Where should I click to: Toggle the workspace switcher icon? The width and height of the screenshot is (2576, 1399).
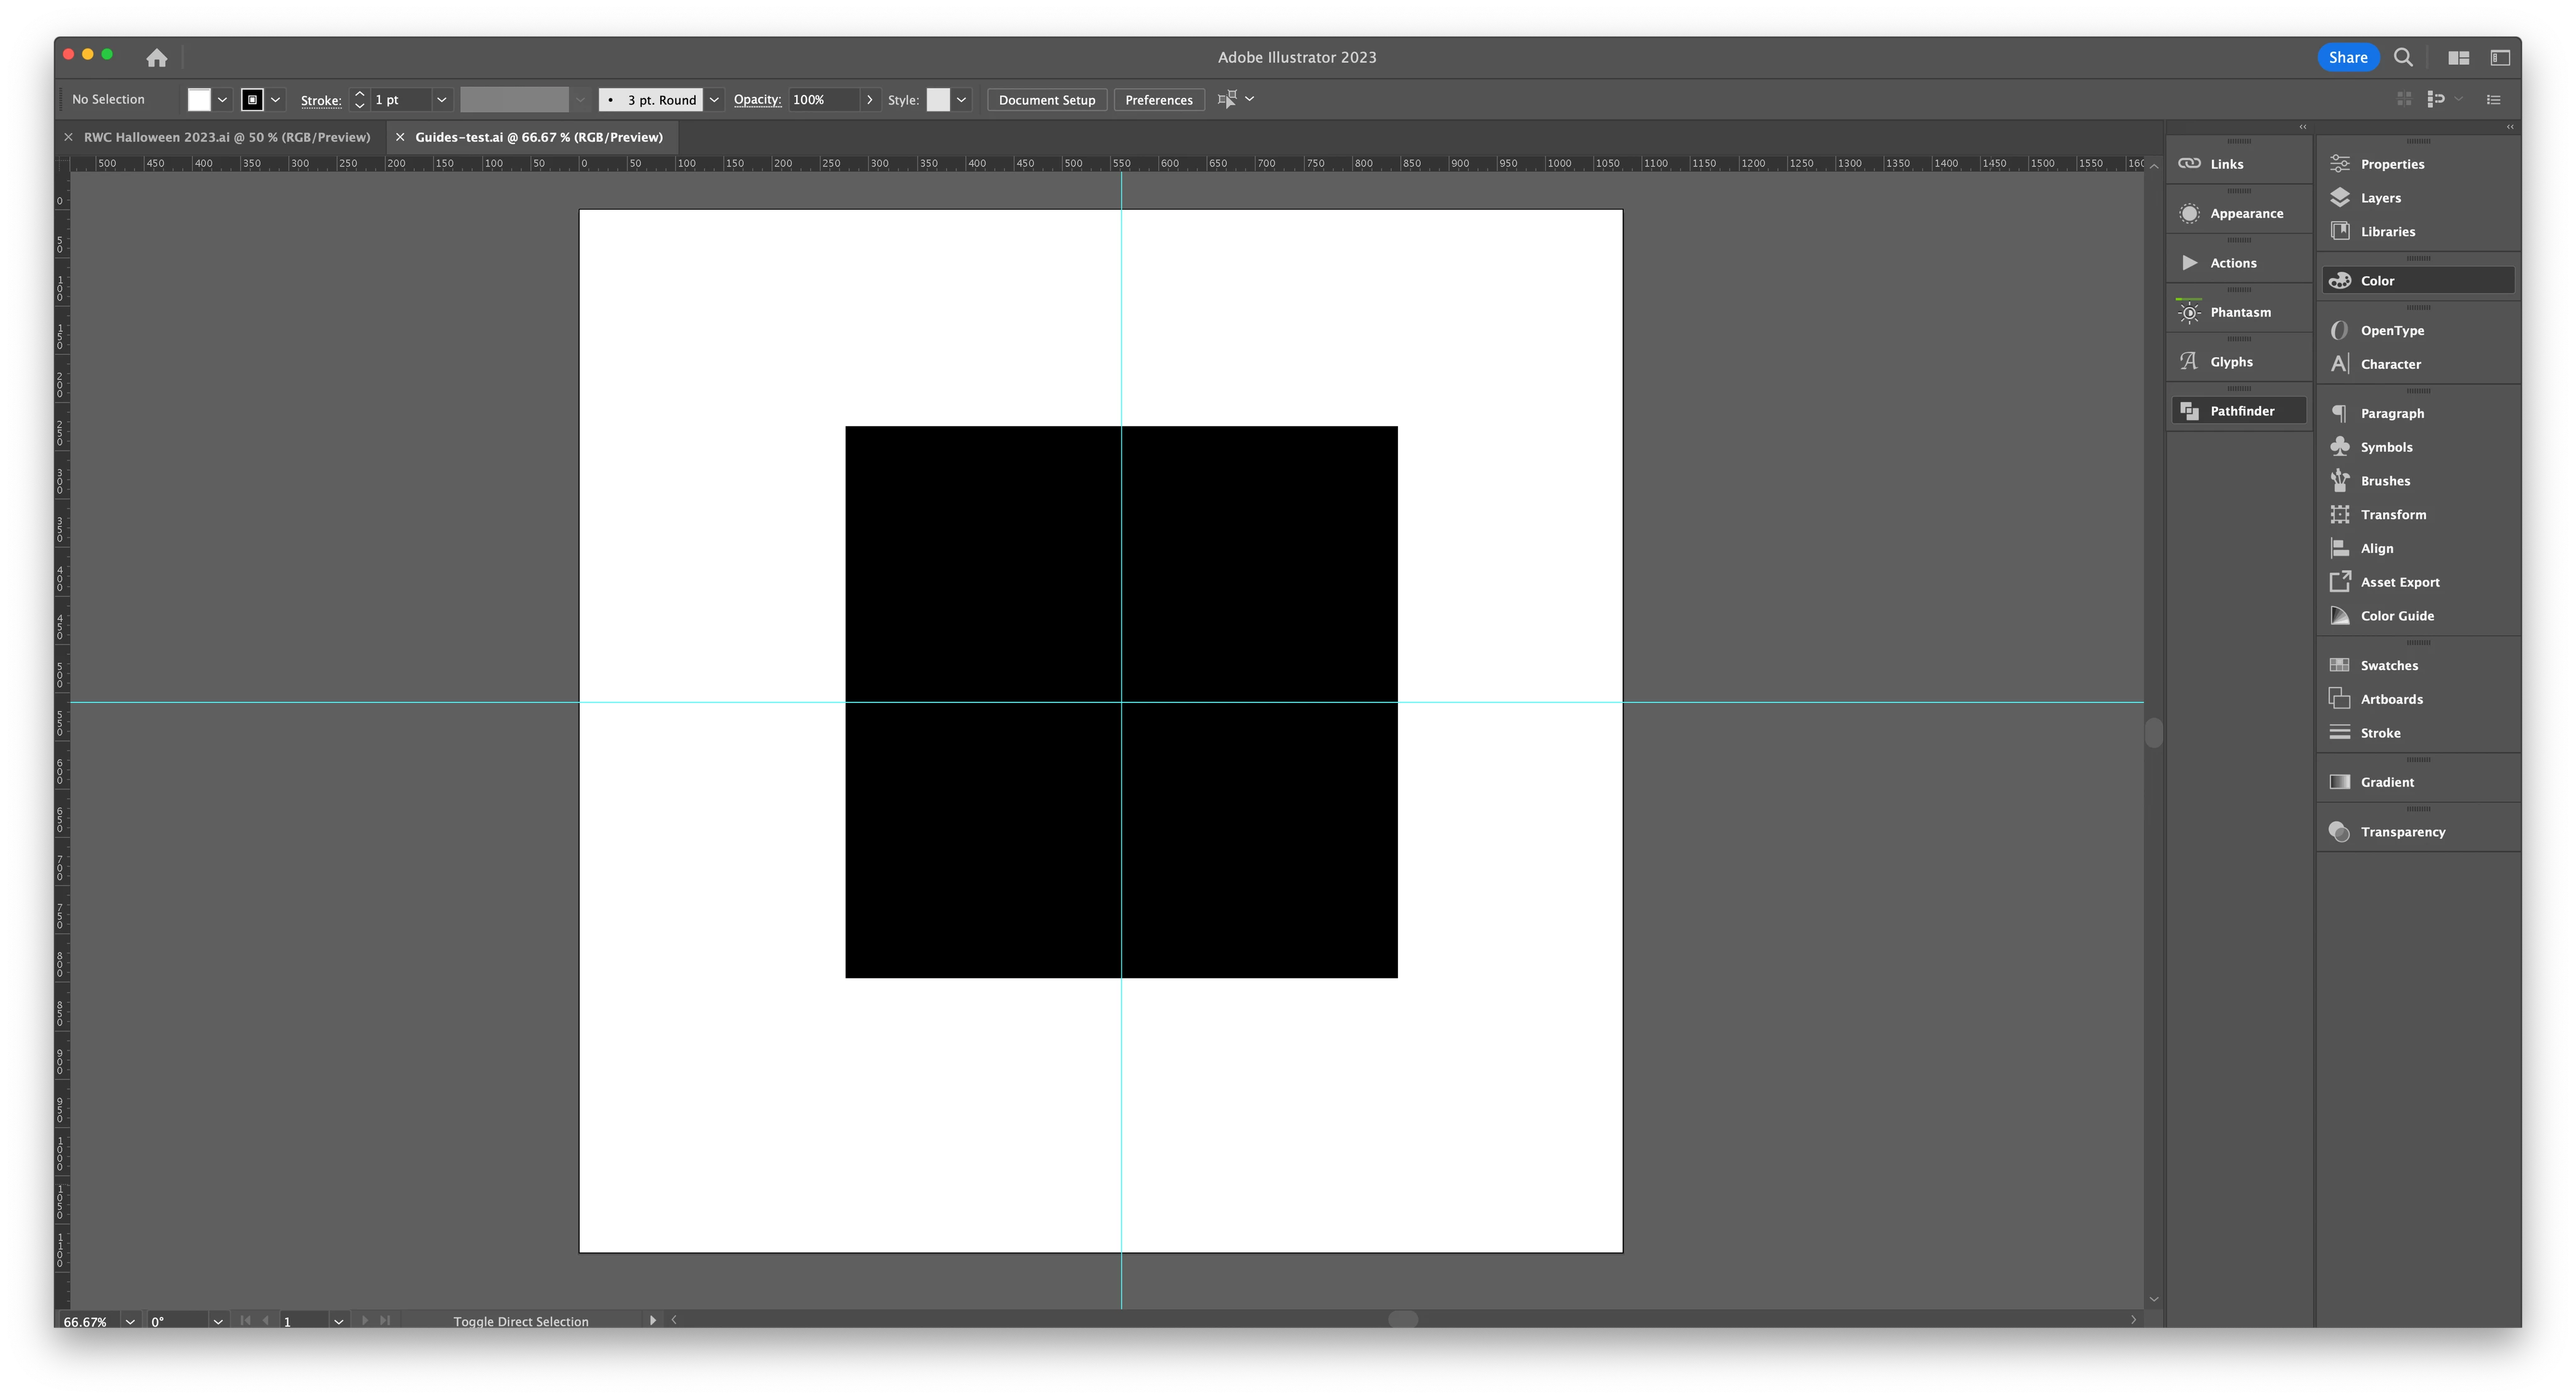(2500, 58)
